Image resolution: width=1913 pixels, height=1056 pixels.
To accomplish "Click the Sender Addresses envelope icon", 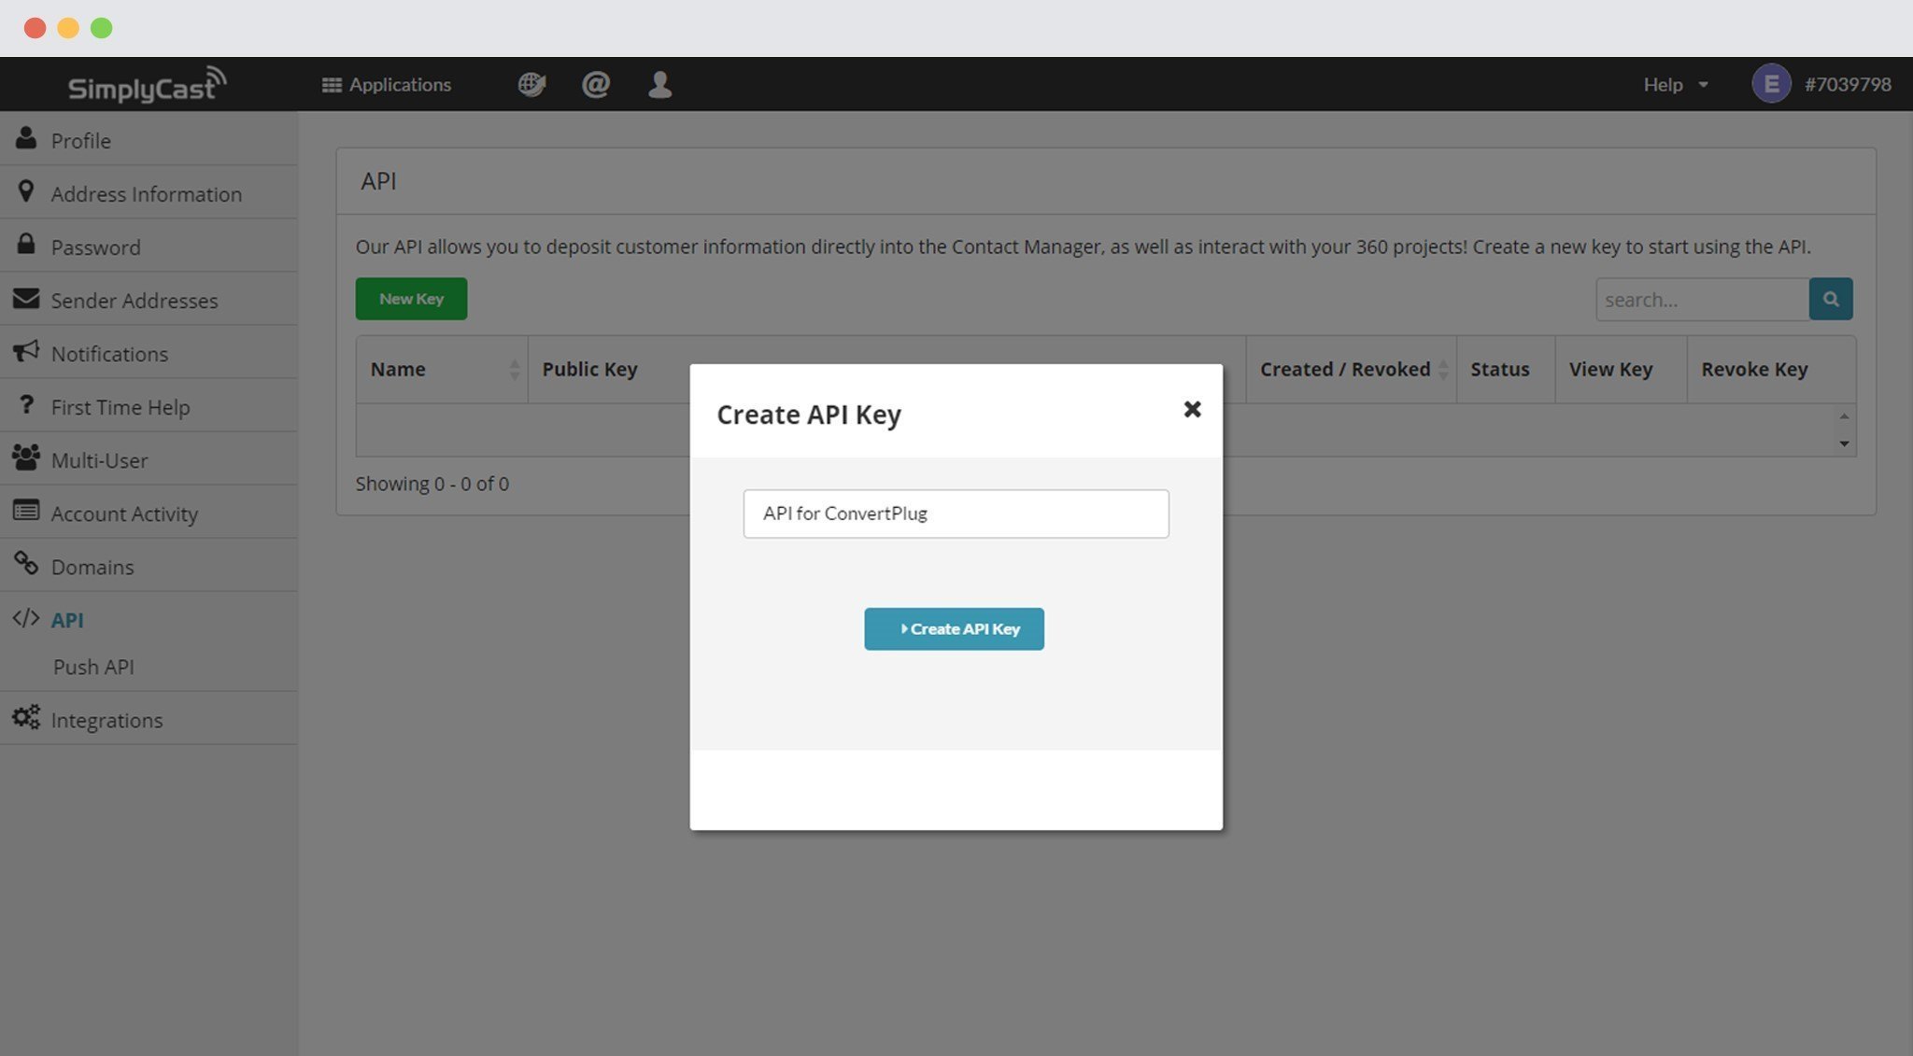I will tap(26, 298).
